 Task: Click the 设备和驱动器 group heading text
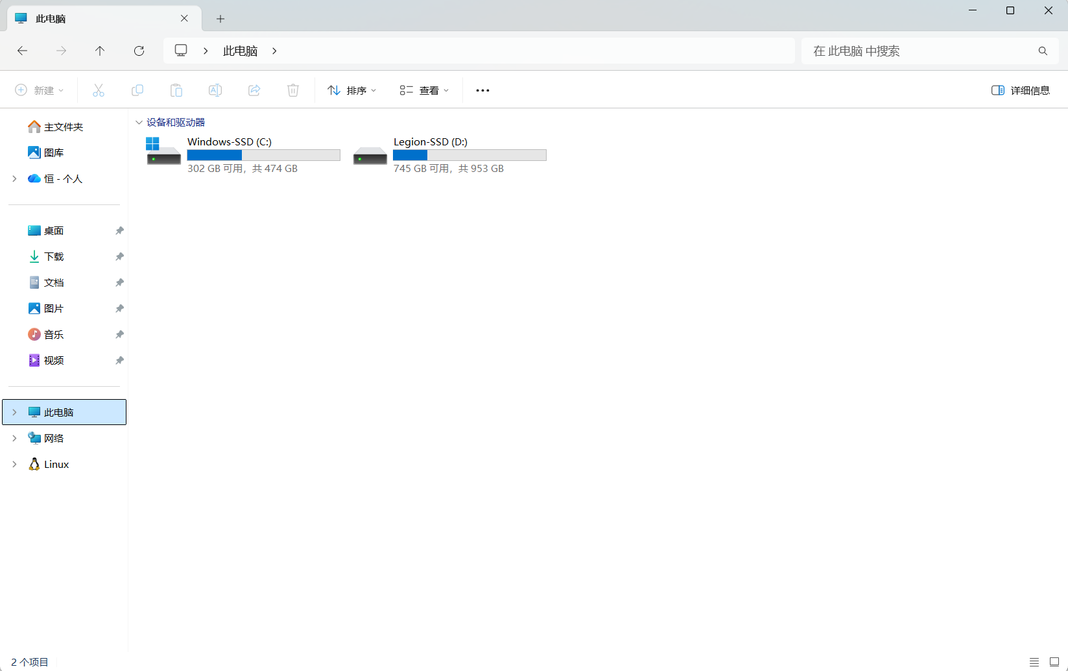[x=176, y=122]
